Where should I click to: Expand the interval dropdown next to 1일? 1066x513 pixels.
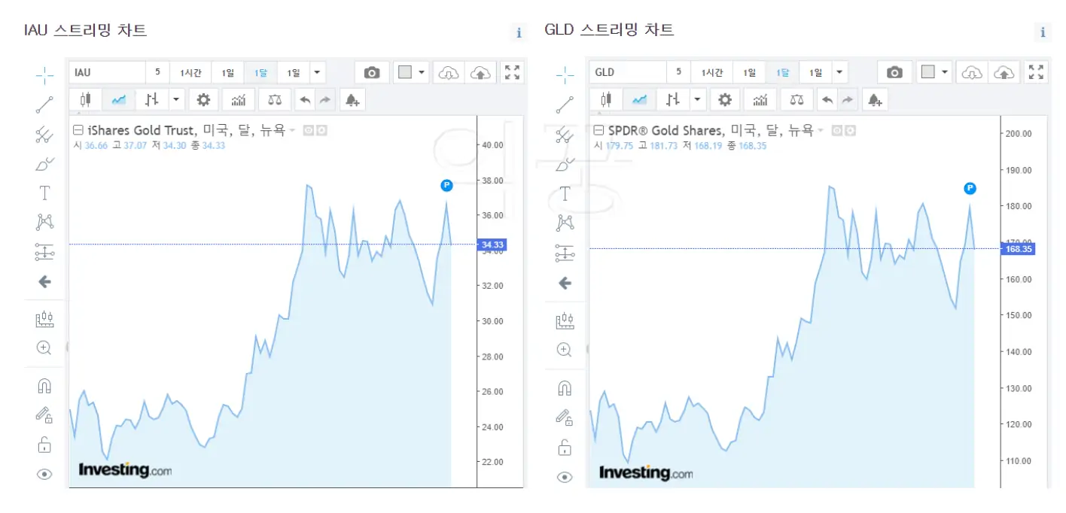coord(315,71)
